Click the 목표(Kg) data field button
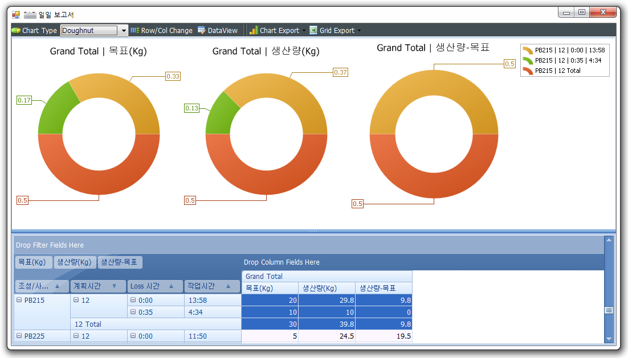Viewport: 628px width, 358px height. click(33, 262)
